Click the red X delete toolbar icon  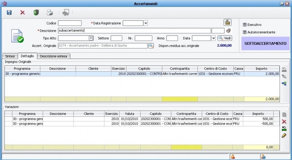tap(22, 12)
